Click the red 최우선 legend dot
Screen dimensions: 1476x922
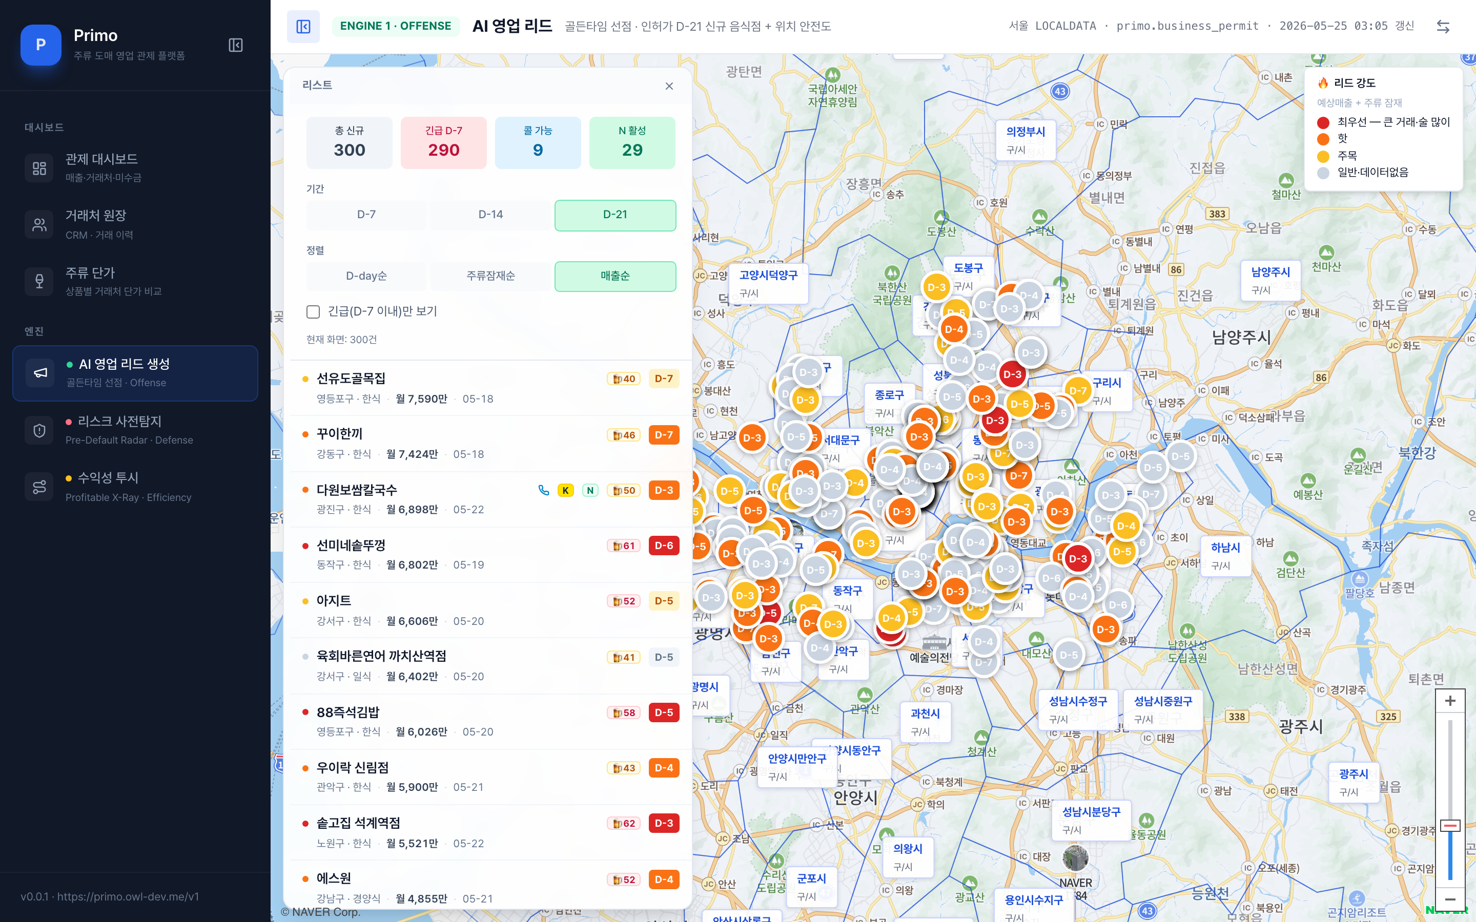tap(1323, 122)
